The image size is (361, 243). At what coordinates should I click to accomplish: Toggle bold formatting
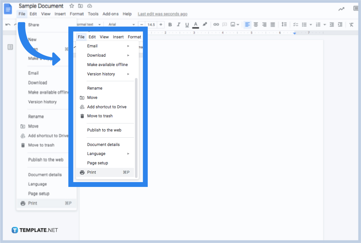point(170,24)
